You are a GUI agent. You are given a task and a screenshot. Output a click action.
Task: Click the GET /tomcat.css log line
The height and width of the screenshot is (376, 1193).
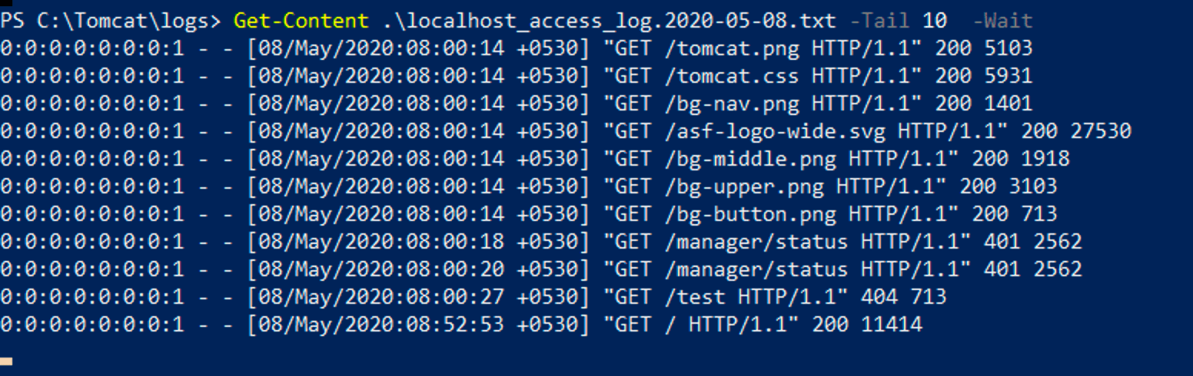[x=517, y=76]
